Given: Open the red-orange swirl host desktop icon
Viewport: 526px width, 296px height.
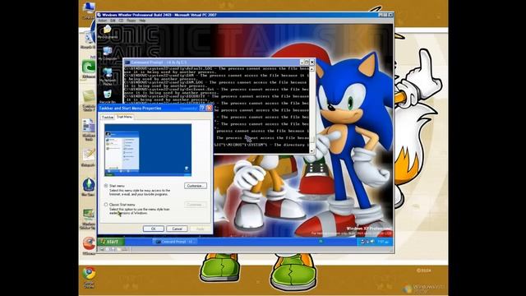Looking at the screenshot, I should (x=89, y=246).
